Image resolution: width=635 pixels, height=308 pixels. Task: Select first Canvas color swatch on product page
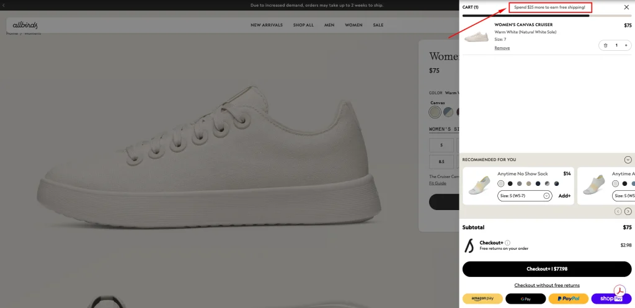(x=435, y=112)
